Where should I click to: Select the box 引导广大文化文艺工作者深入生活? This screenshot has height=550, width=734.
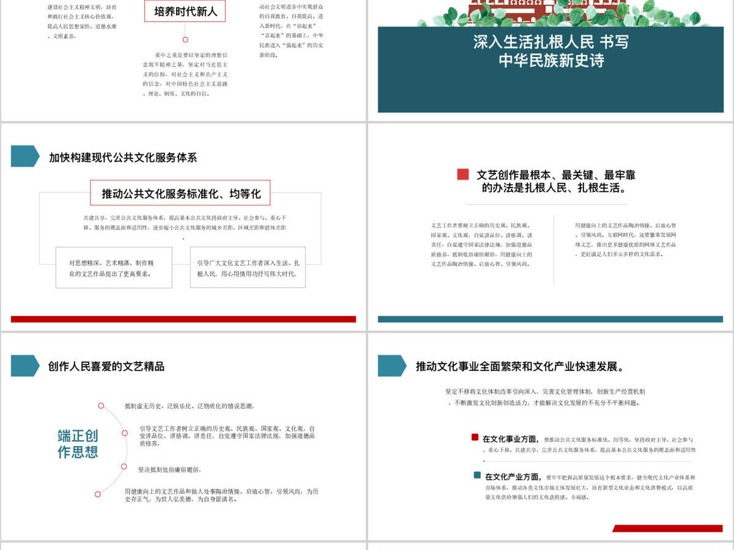[248, 268]
